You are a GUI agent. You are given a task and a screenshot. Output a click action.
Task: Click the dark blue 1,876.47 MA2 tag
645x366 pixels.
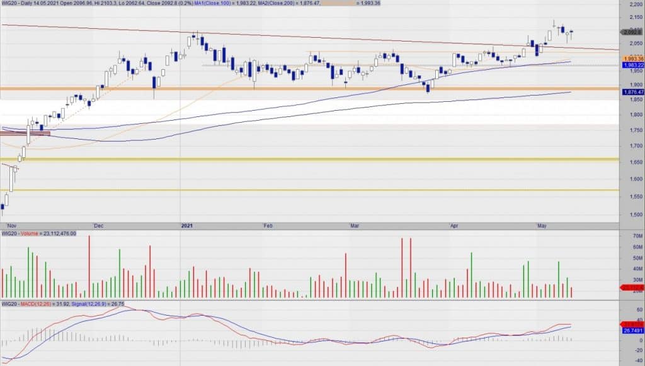point(632,92)
